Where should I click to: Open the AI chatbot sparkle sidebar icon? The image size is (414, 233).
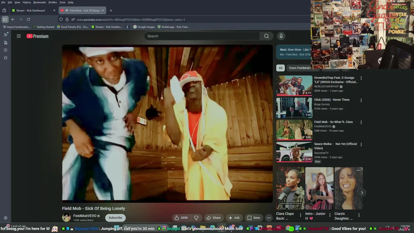(5, 35)
